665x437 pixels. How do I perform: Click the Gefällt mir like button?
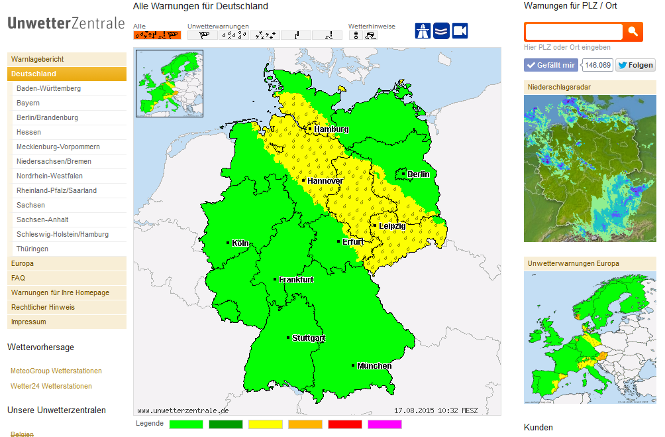click(x=551, y=65)
